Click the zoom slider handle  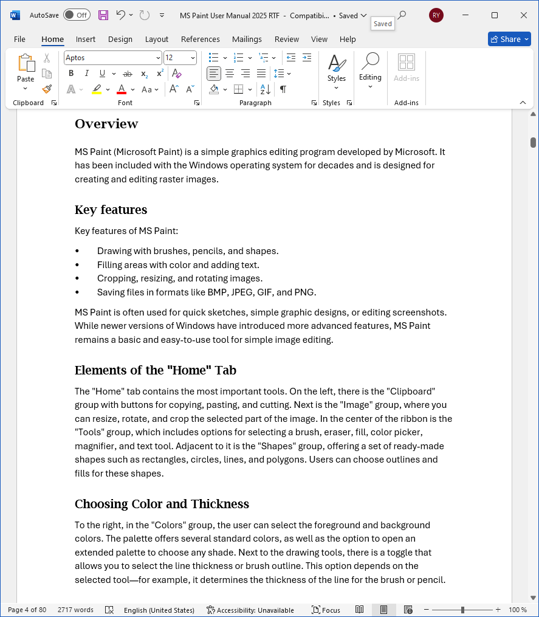(462, 610)
